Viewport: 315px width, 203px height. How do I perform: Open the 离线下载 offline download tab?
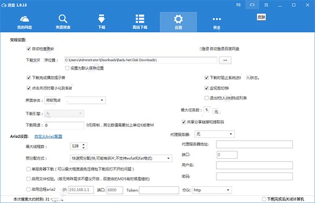pos(140,22)
